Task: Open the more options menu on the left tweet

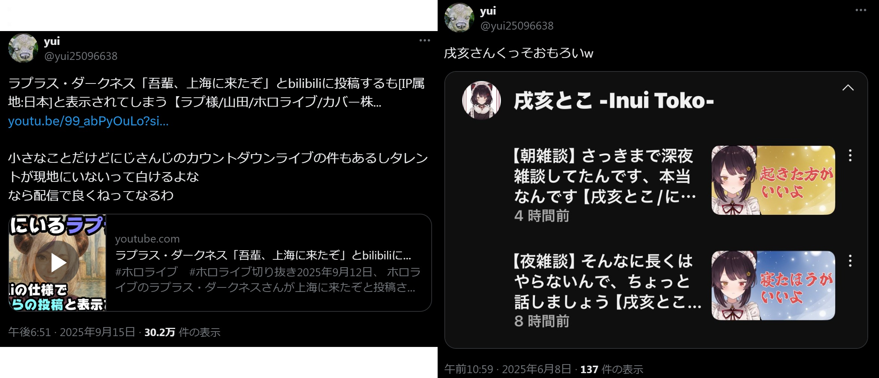Action: (x=425, y=40)
